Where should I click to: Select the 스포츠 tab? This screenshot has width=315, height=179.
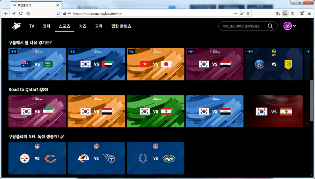pos(64,26)
